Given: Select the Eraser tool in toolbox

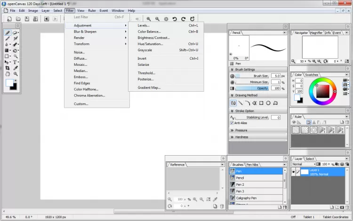Looking at the screenshot, I should (16, 32).
